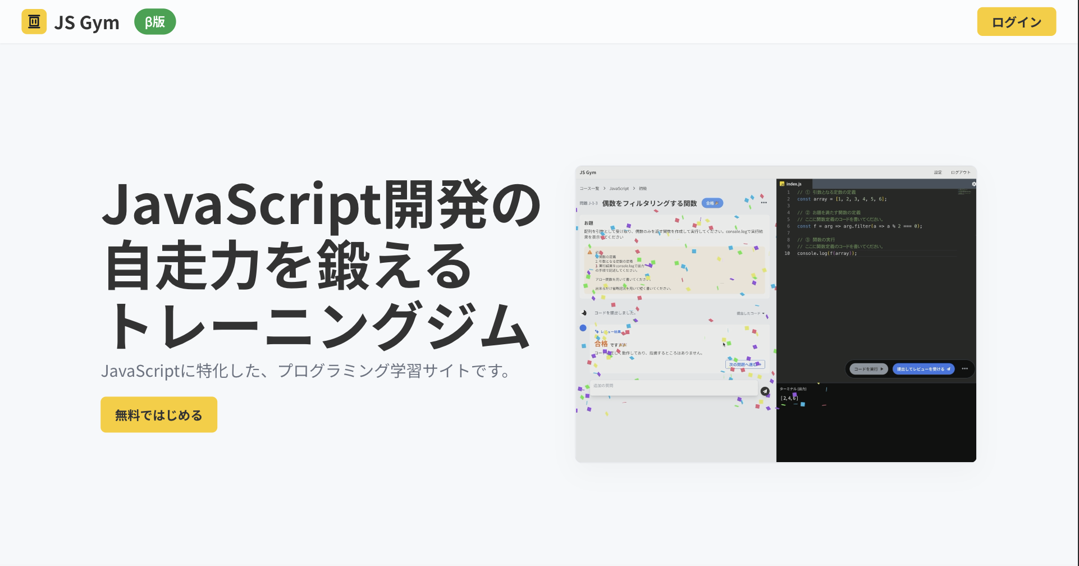This screenshot has width=1079, height=566.
Task: Run code with the コードを実行 button
Action: pos(868,369)
